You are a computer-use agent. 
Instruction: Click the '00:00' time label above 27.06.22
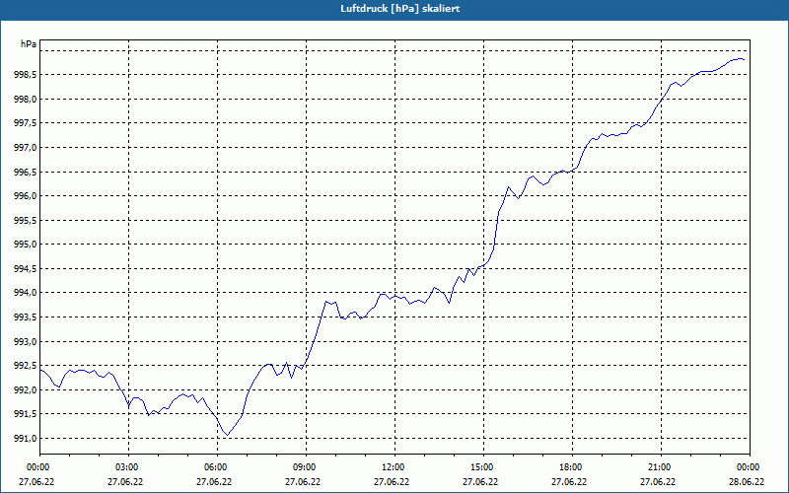37,467
